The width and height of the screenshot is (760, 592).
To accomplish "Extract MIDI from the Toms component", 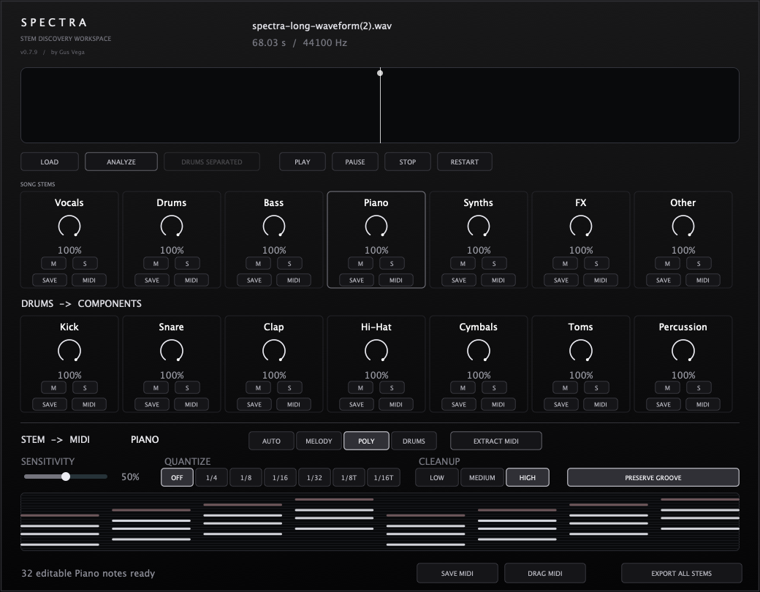I will 600,404.
